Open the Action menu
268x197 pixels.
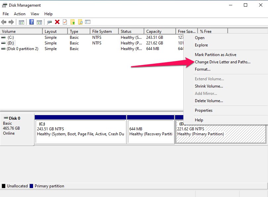(20, 14)
